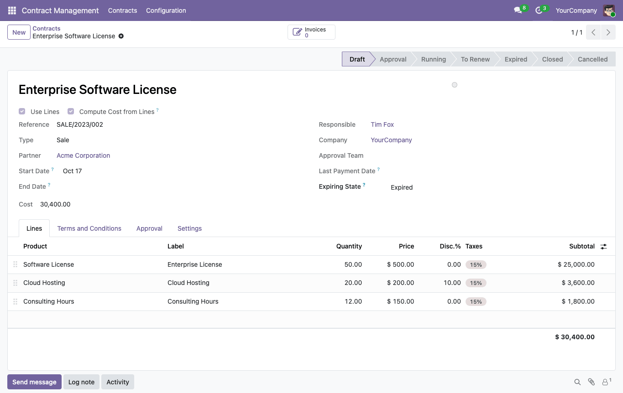Click the kanban state circle indicator
Image resolution: width=623 pixels, height=393 pixels.
point(455,85)
